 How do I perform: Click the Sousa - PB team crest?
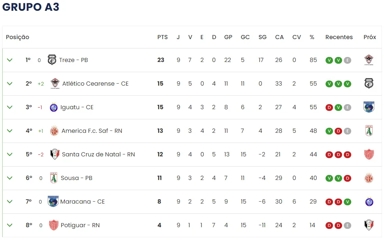(x=54, y=178)
